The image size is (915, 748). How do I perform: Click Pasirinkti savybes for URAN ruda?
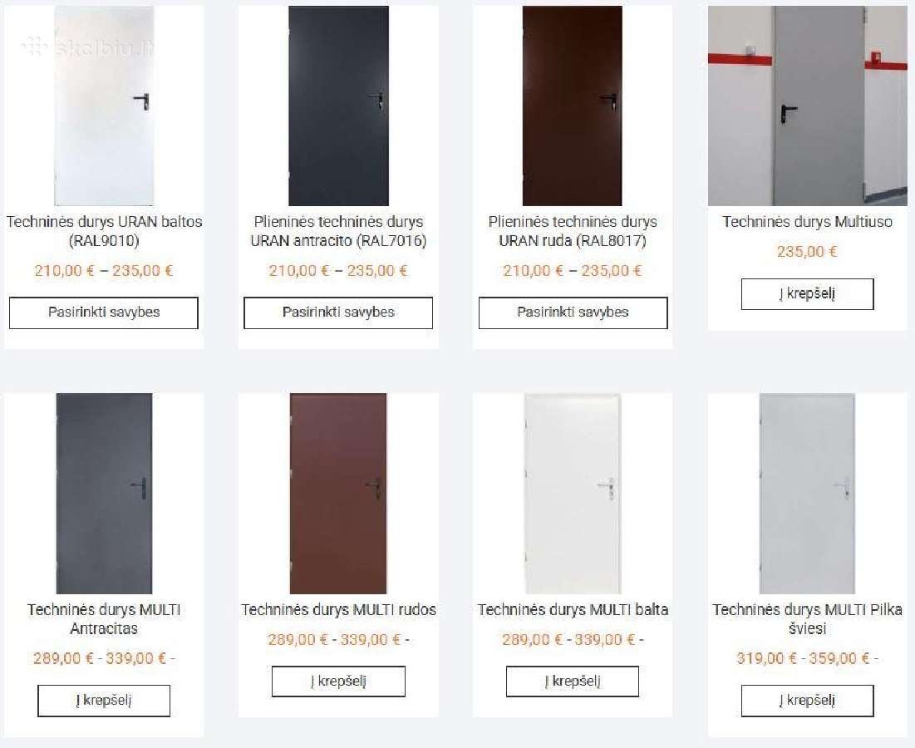(x=573, y=312)
